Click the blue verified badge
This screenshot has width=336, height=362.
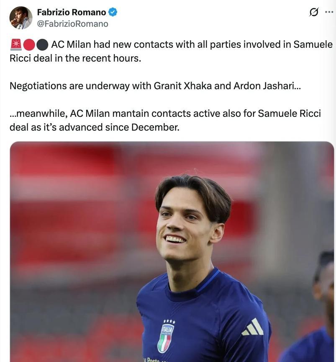tap(113, 12)
